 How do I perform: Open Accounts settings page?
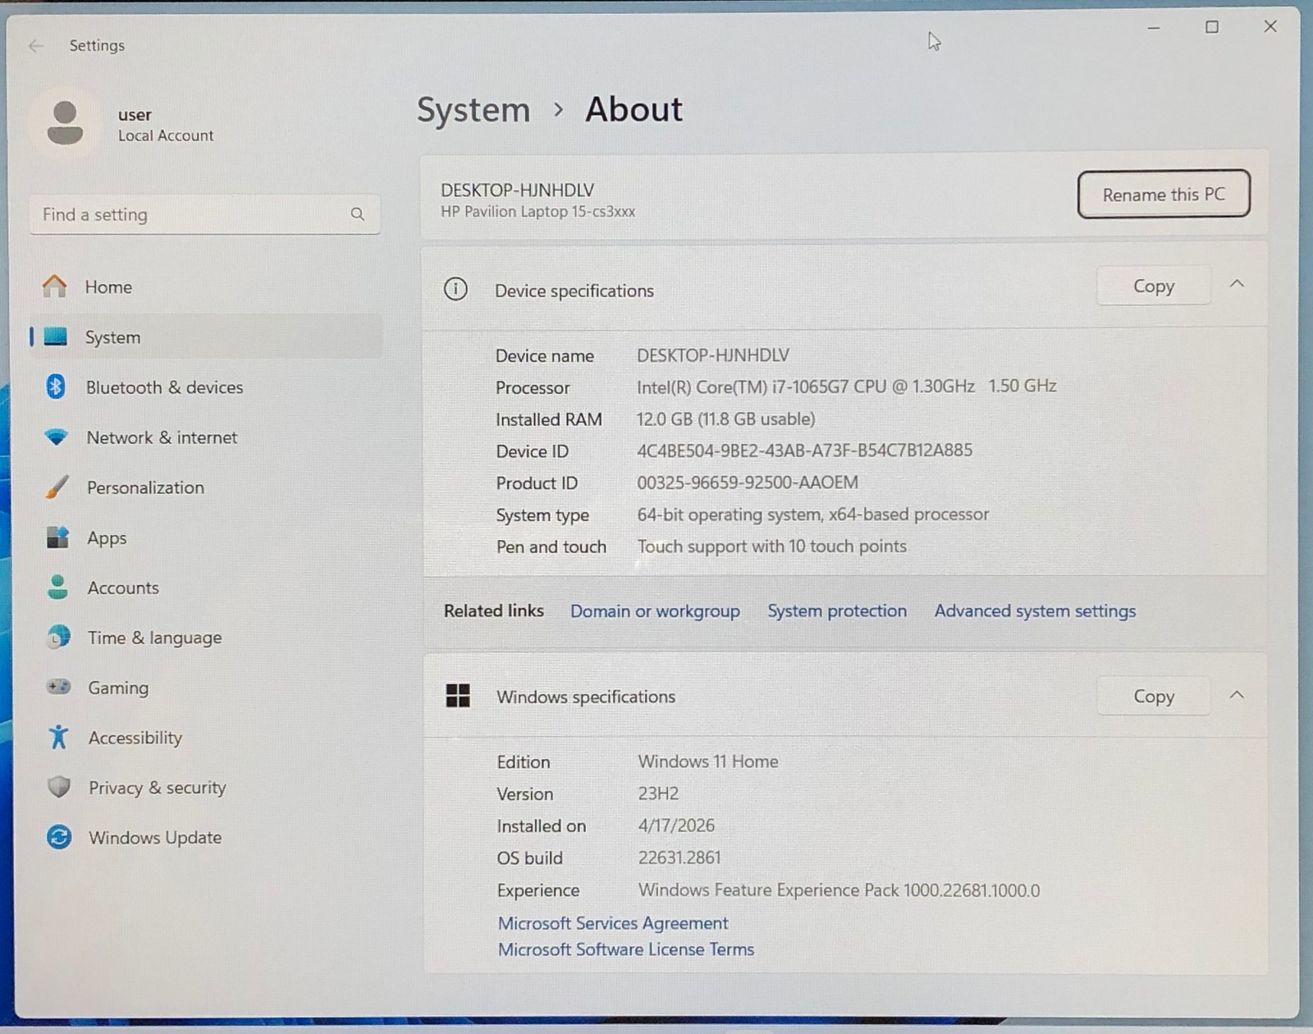205,588
